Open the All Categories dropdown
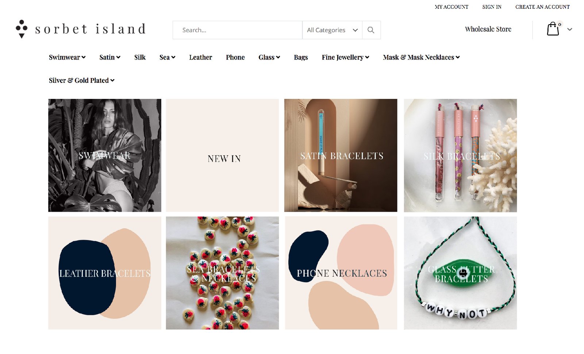Viewport: 584px width, 354px height. 332,30
